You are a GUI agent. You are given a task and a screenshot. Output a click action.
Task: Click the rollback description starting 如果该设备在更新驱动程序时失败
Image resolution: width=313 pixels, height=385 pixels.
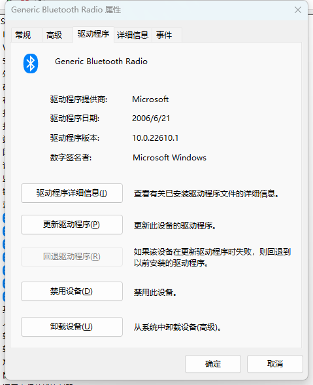212,257
